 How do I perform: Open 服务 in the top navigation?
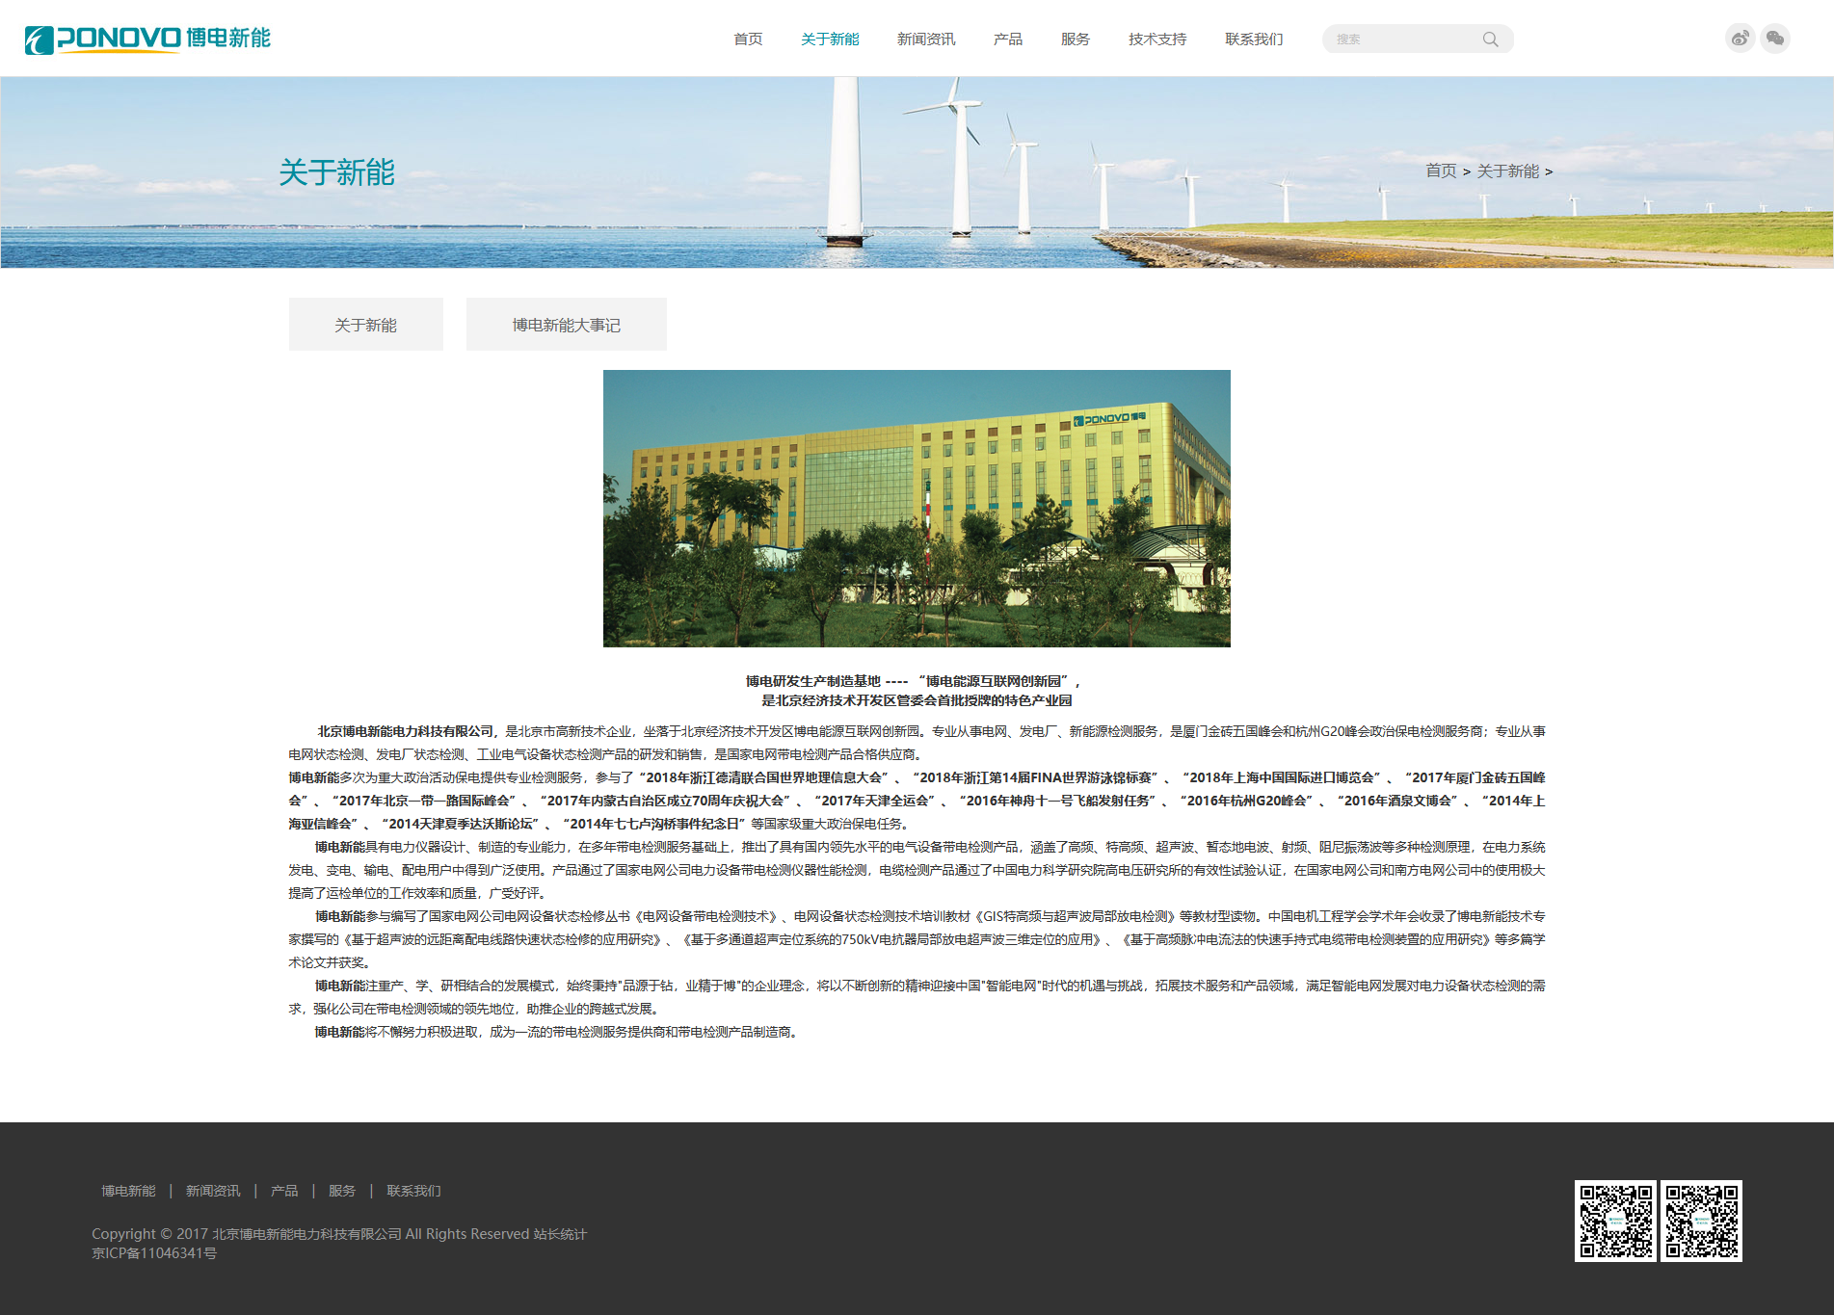[x=1076, y=39]
